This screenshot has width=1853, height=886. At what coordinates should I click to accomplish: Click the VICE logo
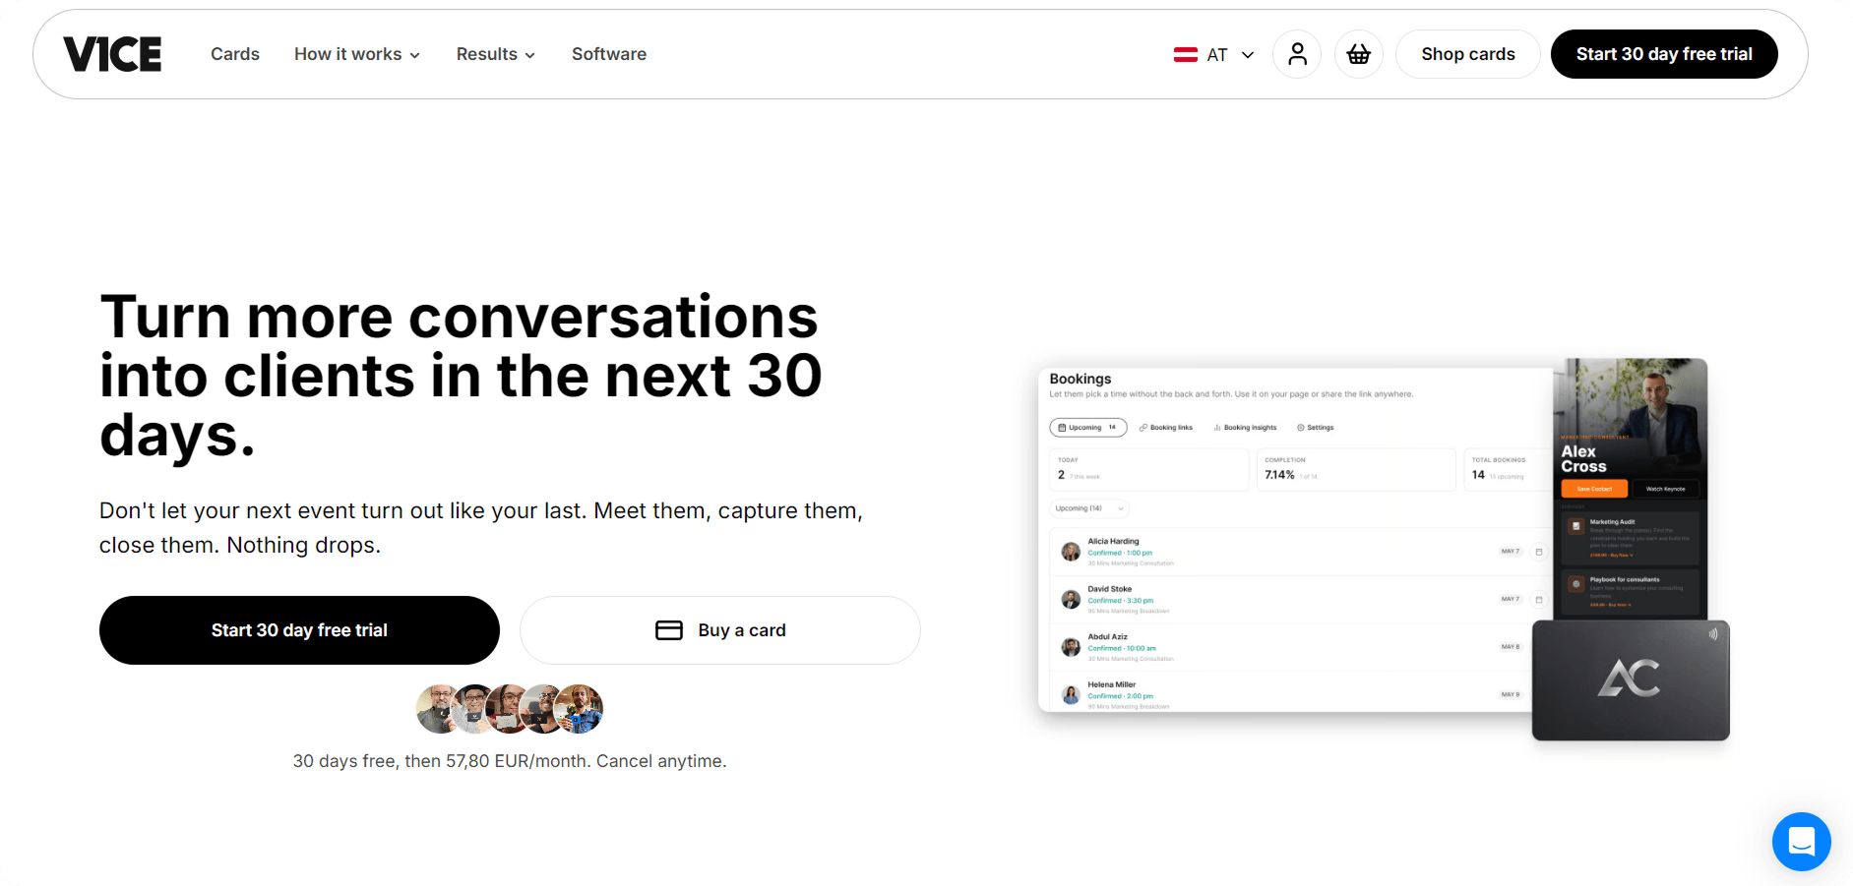(x=112, y=54)
